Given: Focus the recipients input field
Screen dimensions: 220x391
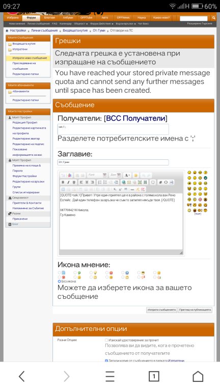Looking at the screenshot, I should (x=113, y=129).
